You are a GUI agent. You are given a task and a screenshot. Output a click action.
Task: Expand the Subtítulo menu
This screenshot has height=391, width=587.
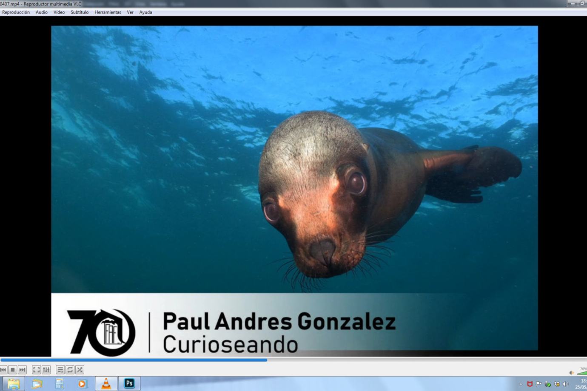click(80, 12)
